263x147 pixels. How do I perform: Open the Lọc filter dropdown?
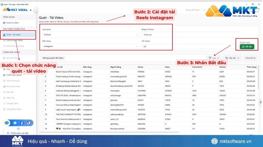[214, 58]
